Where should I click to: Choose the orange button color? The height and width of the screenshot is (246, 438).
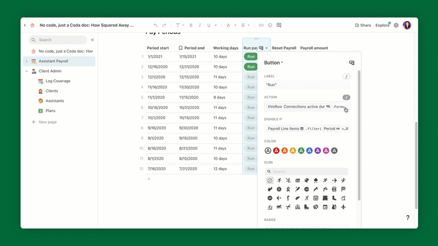tap(284, 151)
